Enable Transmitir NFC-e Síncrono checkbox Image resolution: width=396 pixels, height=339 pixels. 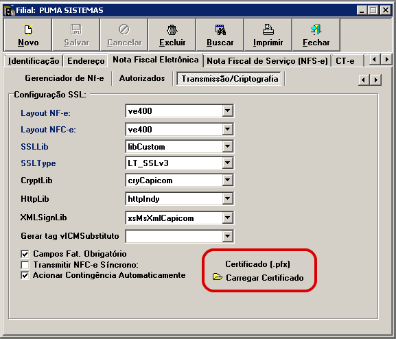tap(25, 265)
